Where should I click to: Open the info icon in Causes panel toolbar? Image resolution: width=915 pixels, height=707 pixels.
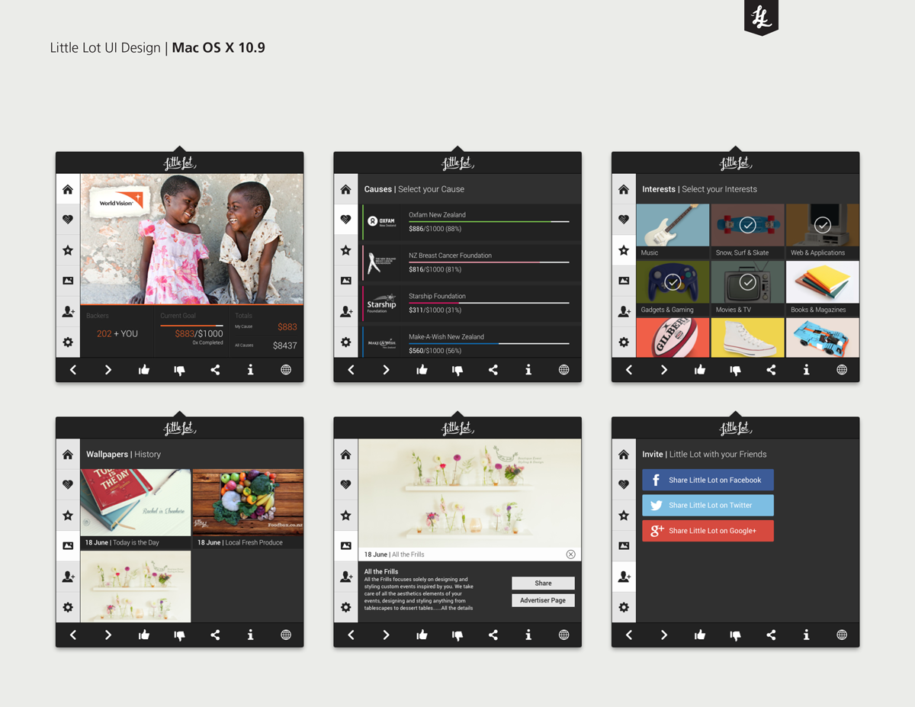(528, 370)
